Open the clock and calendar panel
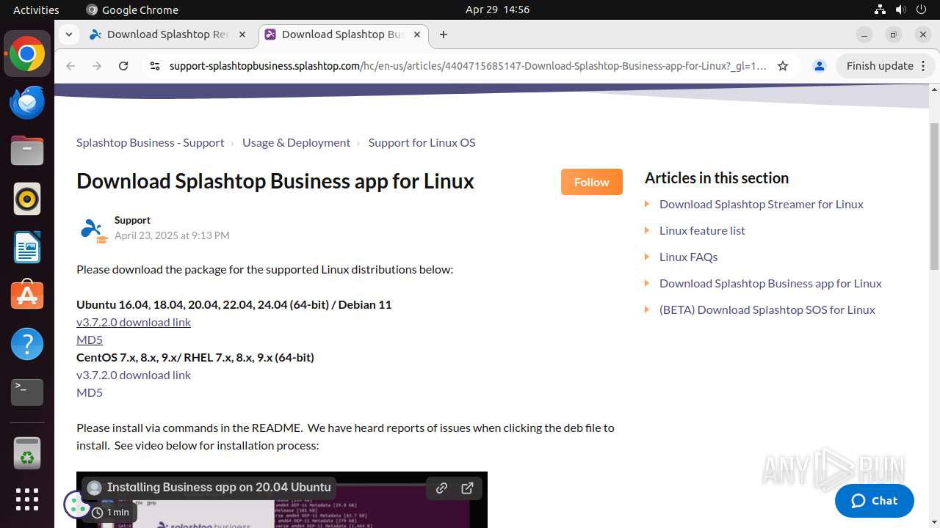The height and width of the screenshot is (528, 940). [497, 10]
